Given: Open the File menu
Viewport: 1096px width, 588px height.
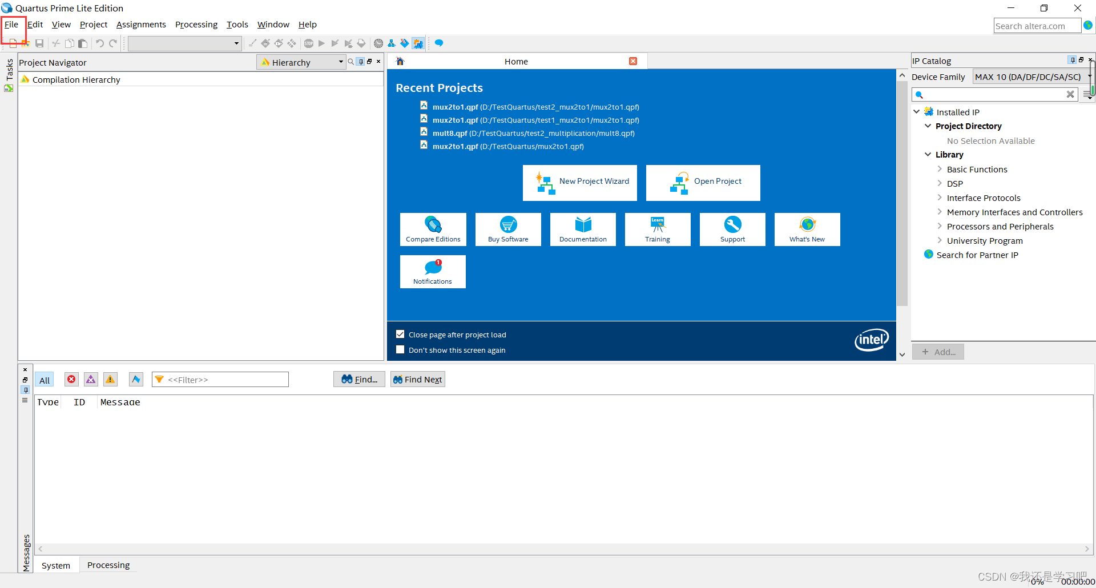Looking at the screenshot, I should [x=11, y=25].
